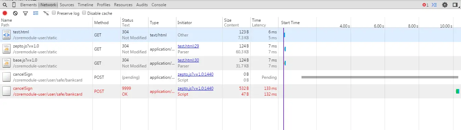The height and width of the screenshot is (130, 461).
Task: Sort requests by the Status column header
Action: [128, 20]
